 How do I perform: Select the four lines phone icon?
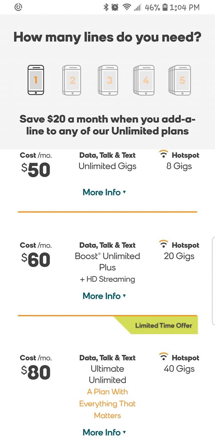point(144,80)
